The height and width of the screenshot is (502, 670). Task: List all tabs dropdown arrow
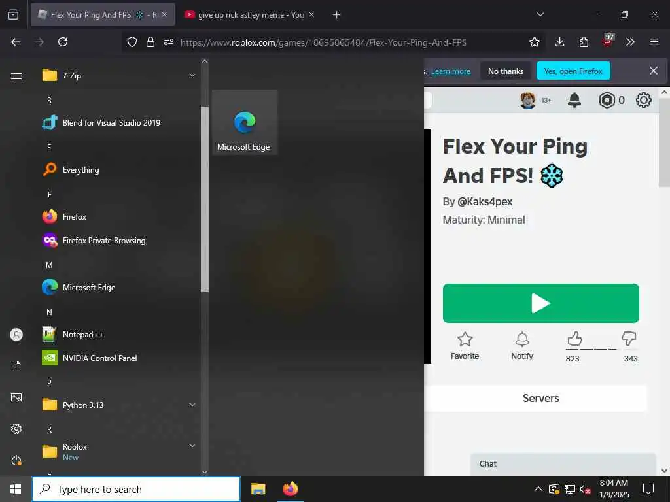(x=540, y=14)
